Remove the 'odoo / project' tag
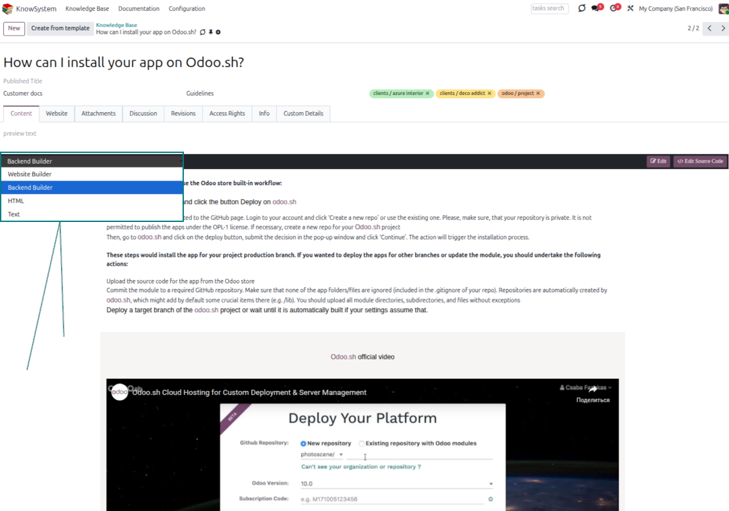Screen dimensions: 729x511 tap(538, 94)
